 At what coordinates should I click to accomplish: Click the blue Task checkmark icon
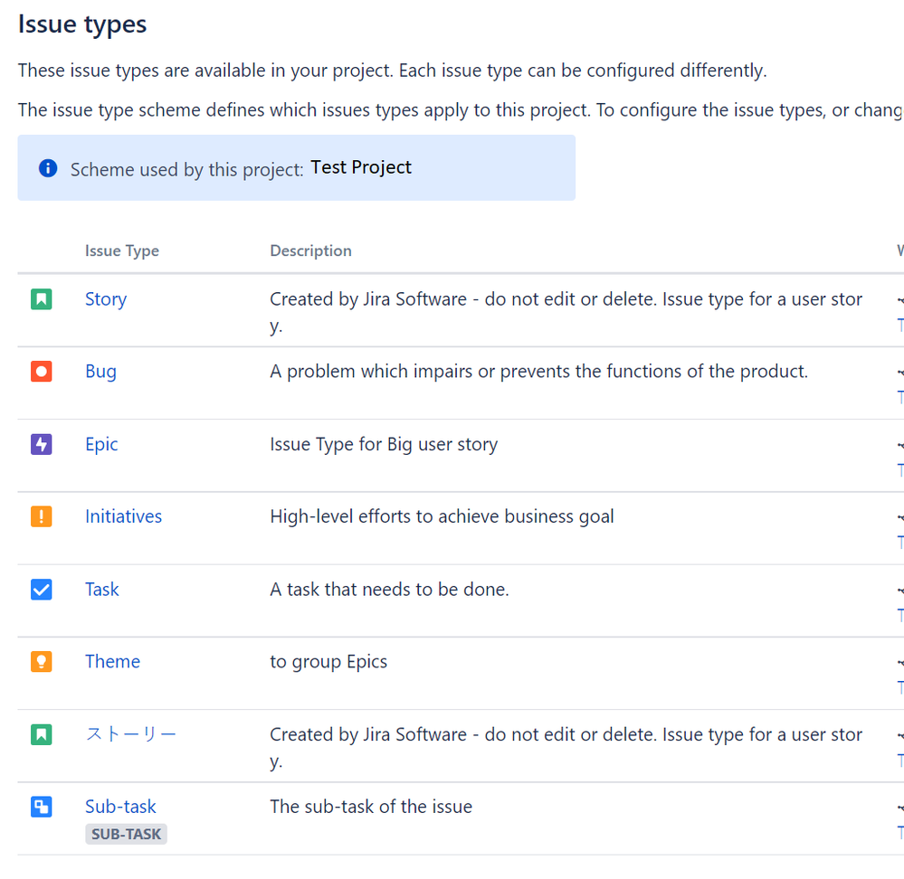pyautogui.click(x=42, y=590)
